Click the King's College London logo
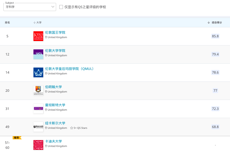Image resolution: width=230 pixels, height=153 pixels. [38, 36]
